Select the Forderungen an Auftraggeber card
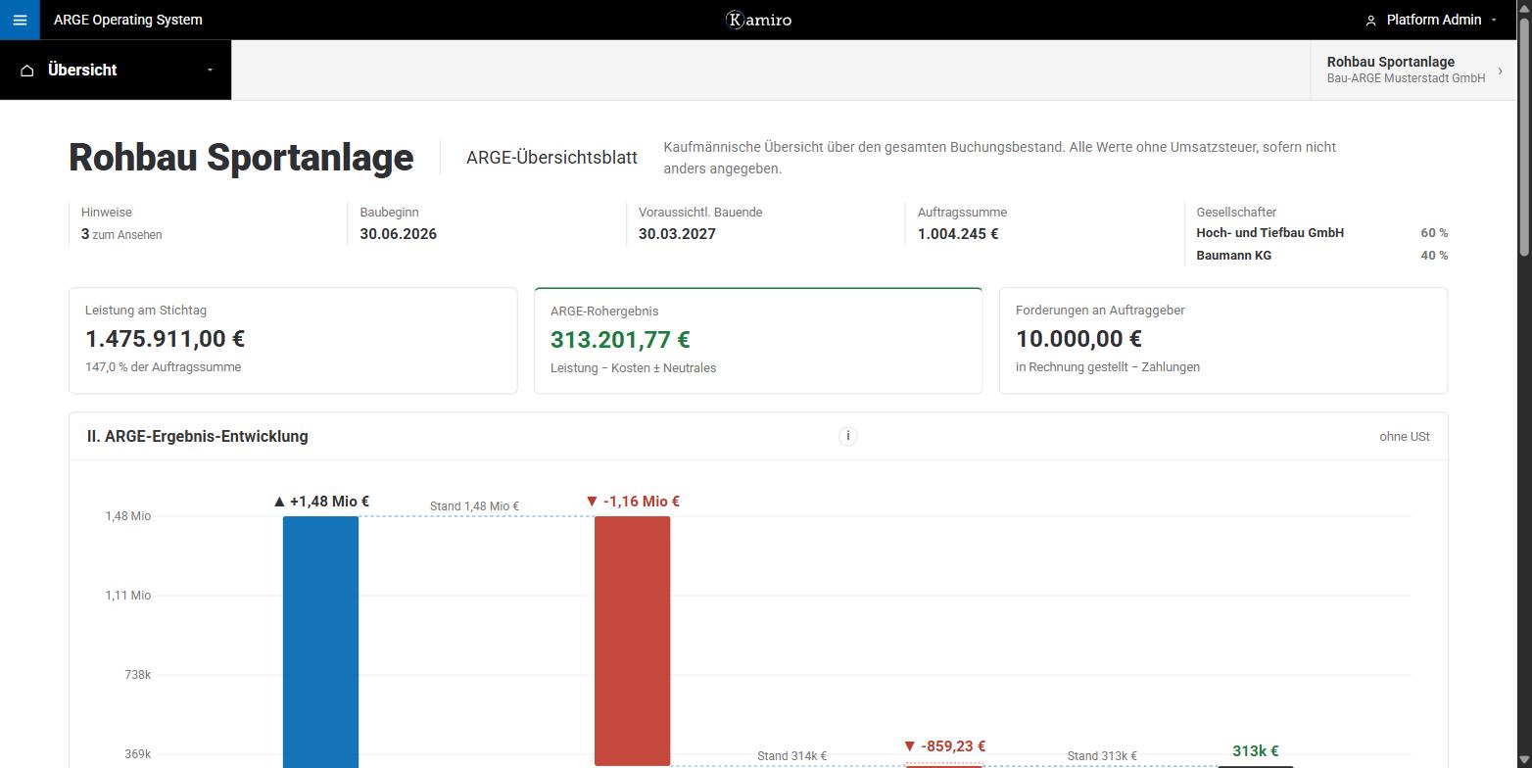Screen dimensions: 1532x768 point(1223,341)
